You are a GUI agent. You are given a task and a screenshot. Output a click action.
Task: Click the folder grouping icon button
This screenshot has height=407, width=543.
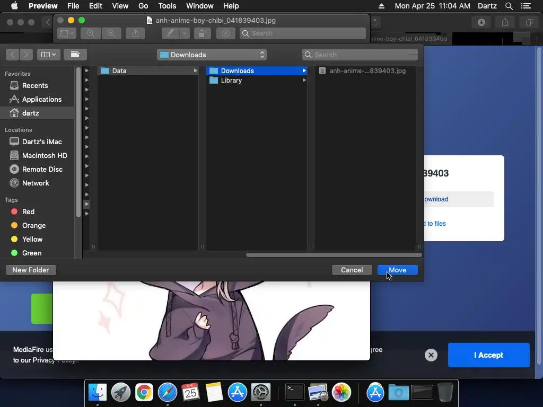point(75,55)
